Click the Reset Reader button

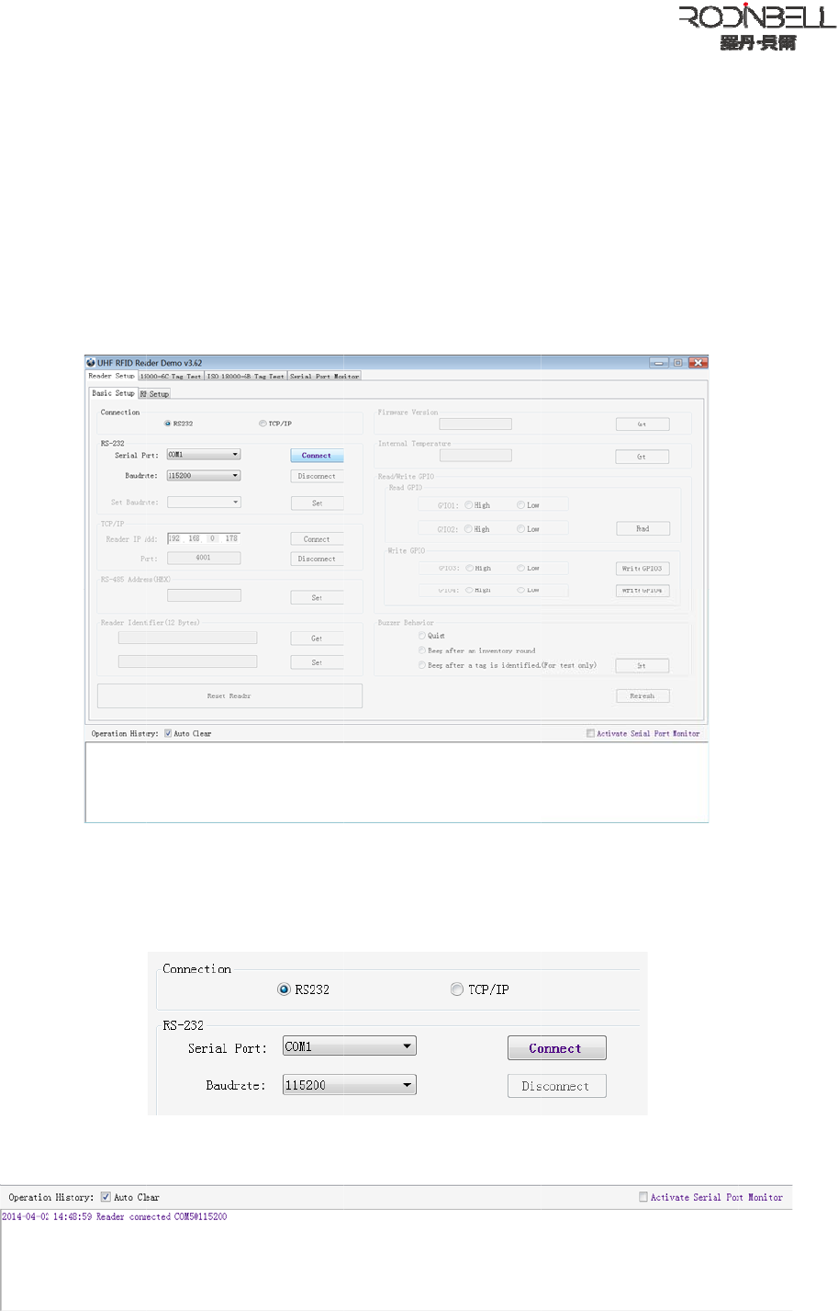229,695
